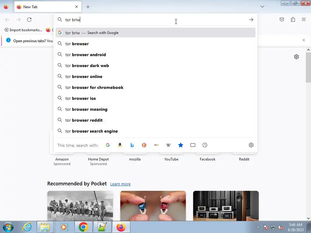The width and height of the screenshot is (311, 233).
Task: Choose 'tor browser reddit' suggestion
Action: coord(155,120)
